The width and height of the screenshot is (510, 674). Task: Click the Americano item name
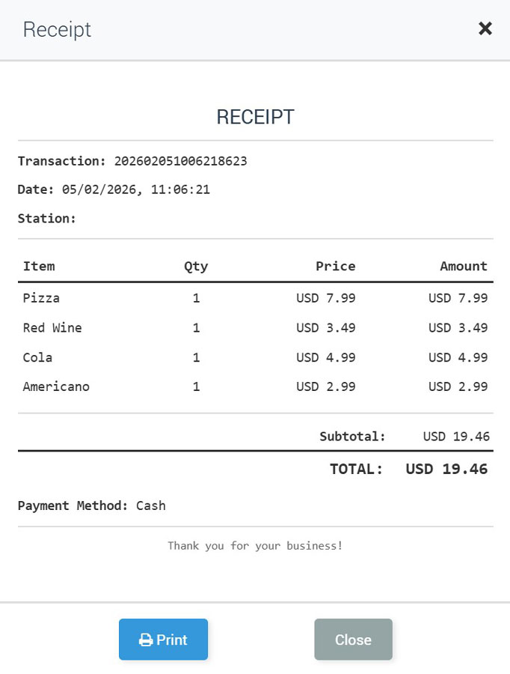(x=56, y=387)
